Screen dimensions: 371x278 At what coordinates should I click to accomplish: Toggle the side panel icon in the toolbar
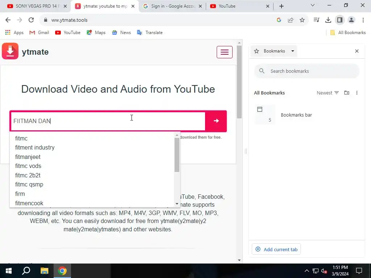pyautogui.click(x=340, y=20)
